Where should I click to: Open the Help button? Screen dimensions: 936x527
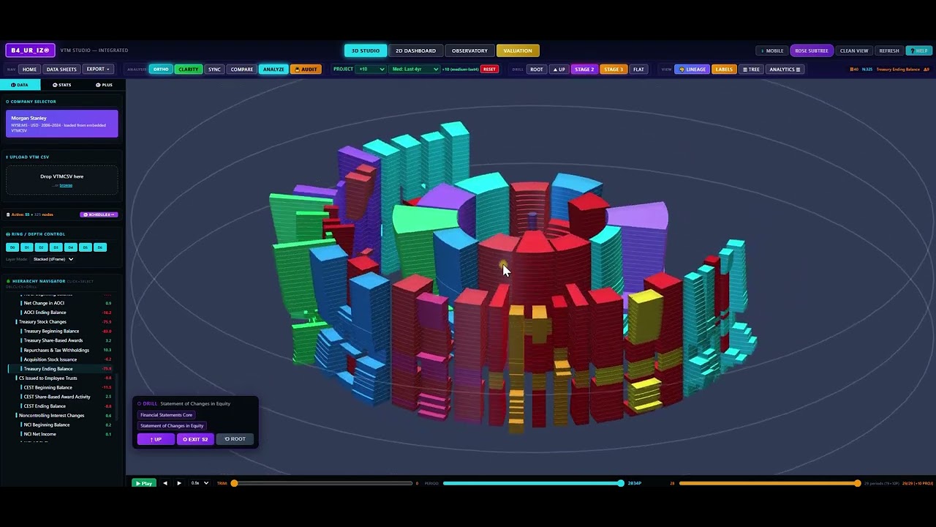pyautogui.click(x=919, y=51)
